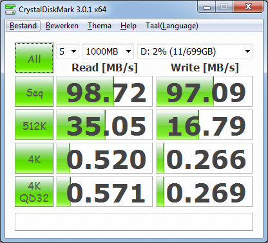Image resolution: width=268 pixels, height=243 pixels.
Task: Select the Seq read result 98.72
Action: click(x=104, y=91)
